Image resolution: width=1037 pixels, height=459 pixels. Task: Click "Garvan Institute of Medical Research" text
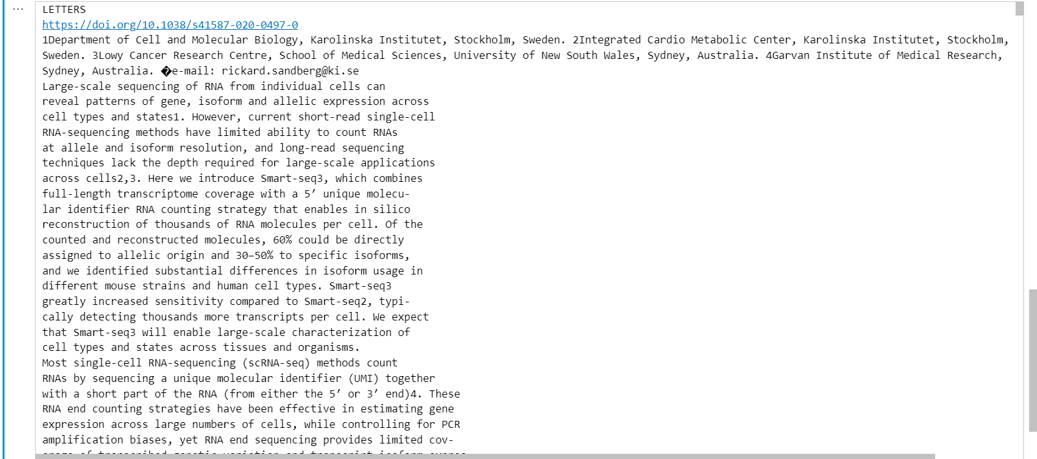[885, 56]
